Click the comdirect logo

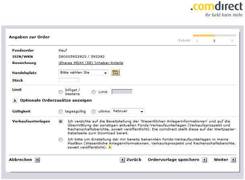216,7
